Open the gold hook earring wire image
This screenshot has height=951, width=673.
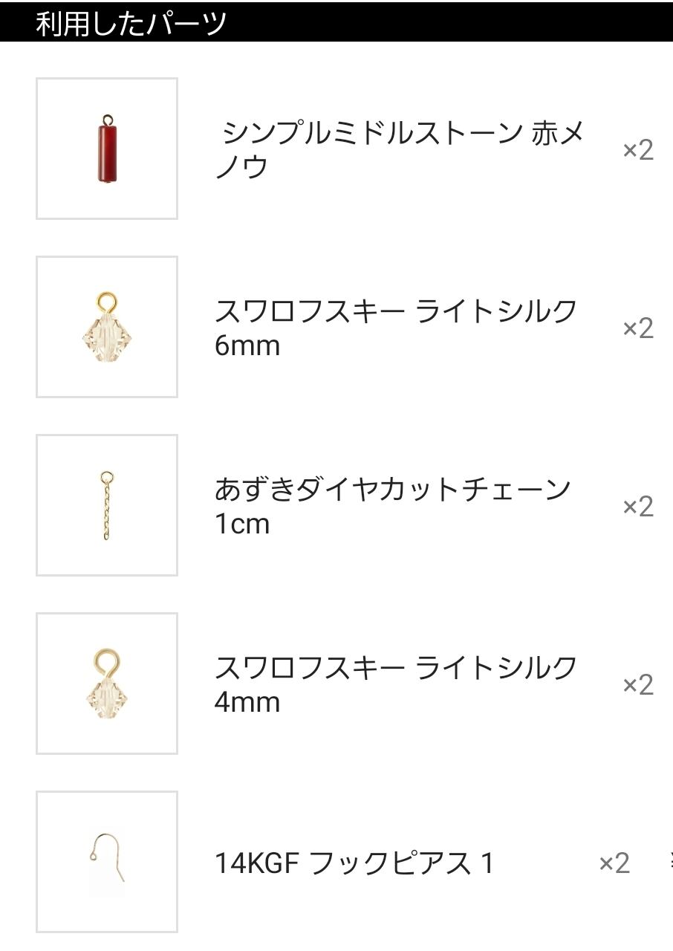pos(107,862)
